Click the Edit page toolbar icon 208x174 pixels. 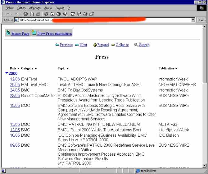pos(92,14)
